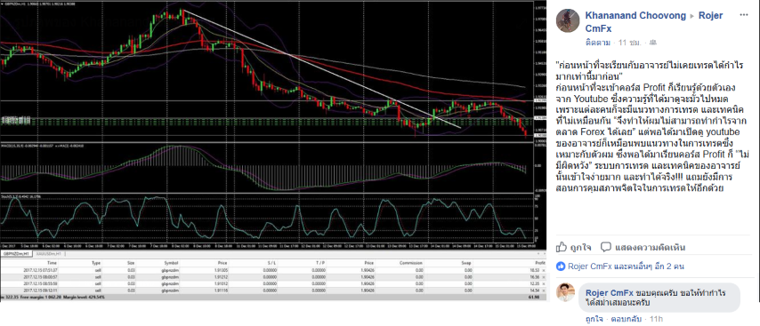
Task: Switch to the GBPNZDm,H1 chart tab
Action: tap(16, 253)
